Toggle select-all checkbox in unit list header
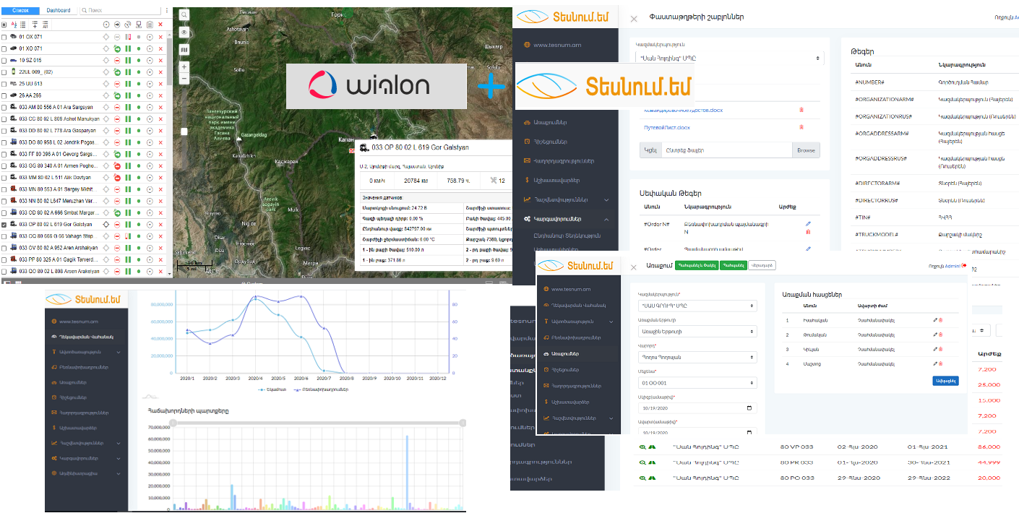This screenshot has width=1019, height=513. click(x=4, y=25)
